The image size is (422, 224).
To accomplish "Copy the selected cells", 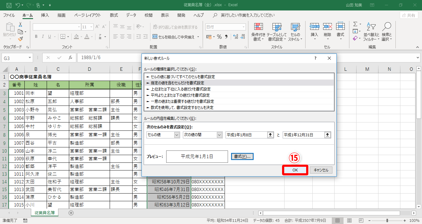I will pos(20,32).
